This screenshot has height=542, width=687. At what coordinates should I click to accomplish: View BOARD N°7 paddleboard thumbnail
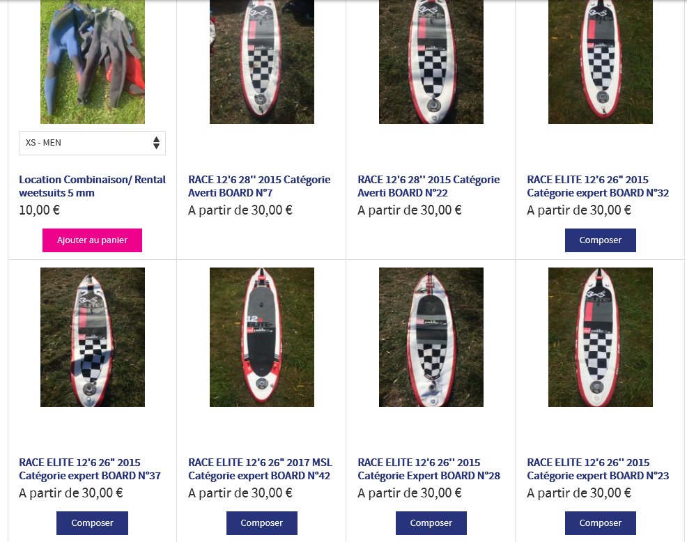pos(262,62)
